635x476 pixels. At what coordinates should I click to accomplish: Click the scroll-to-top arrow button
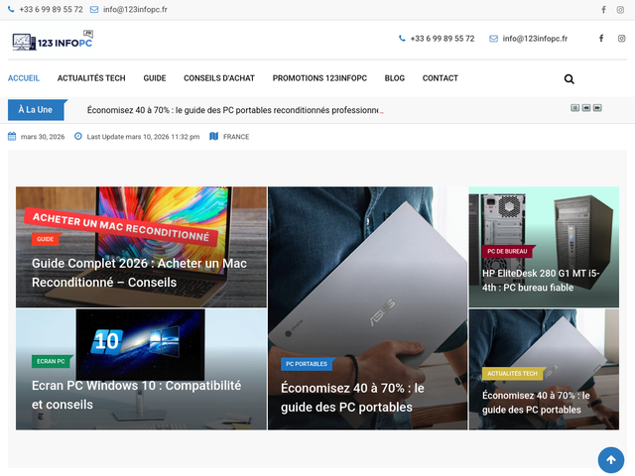[611, 460]
